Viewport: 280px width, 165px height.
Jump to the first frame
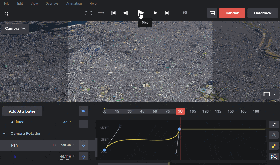[113, 13]
